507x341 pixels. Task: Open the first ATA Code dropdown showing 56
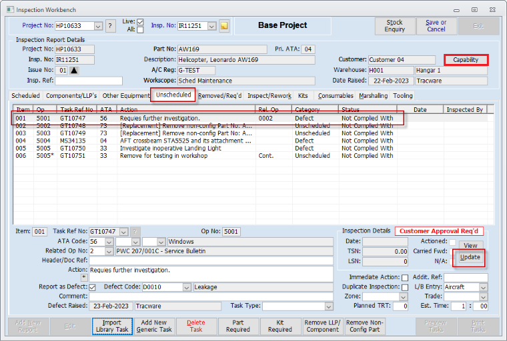click(109, 242)
